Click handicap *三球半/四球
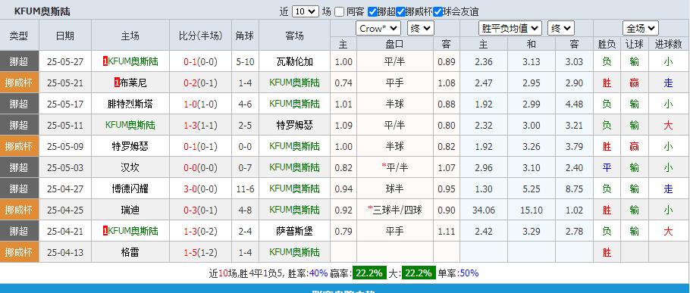This screenshot has width=690, height=293. [395, 210]
